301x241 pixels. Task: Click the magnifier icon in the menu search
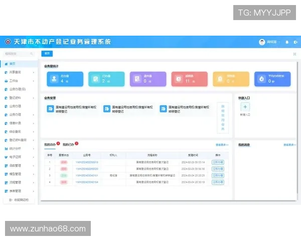point(32,54)
